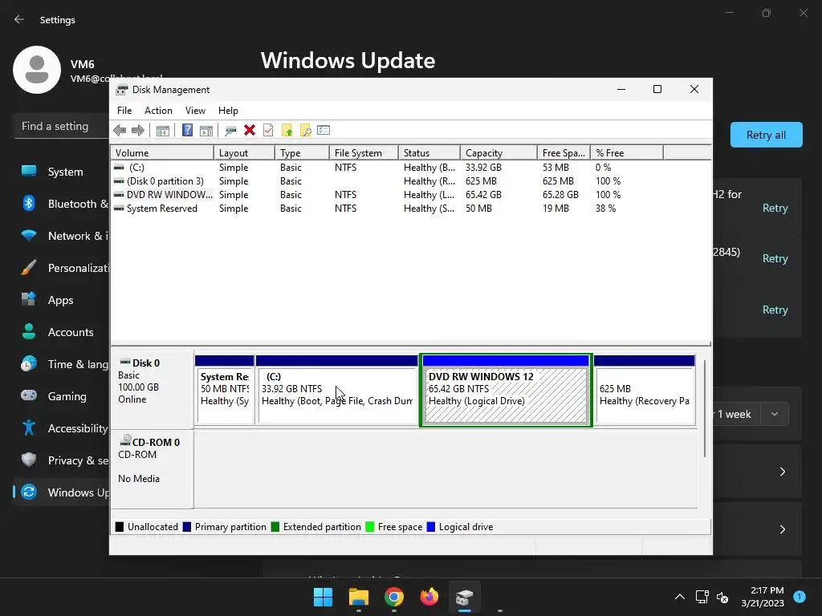
Task: Sort by the Layout column header
Action: pos(244,153)
